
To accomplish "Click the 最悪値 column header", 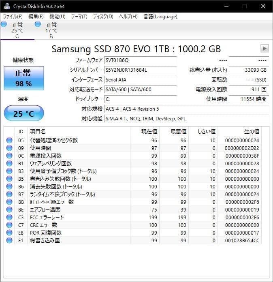I will pos(174,131).
